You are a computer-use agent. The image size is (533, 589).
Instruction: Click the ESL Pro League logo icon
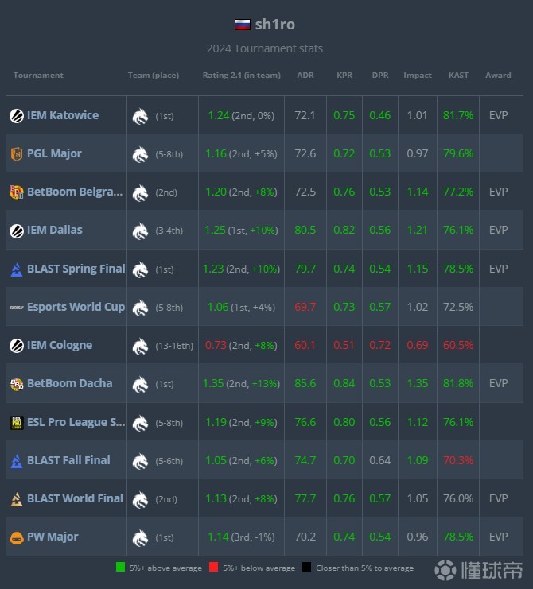click(16, 422)
